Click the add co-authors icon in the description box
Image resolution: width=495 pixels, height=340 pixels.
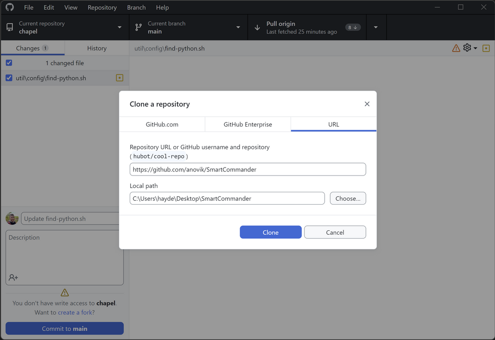12,277
